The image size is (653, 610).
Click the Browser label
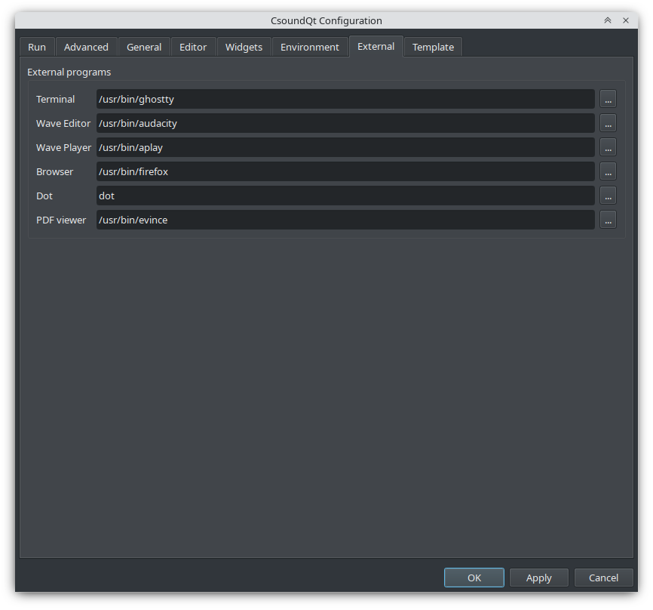click(54, 172)
